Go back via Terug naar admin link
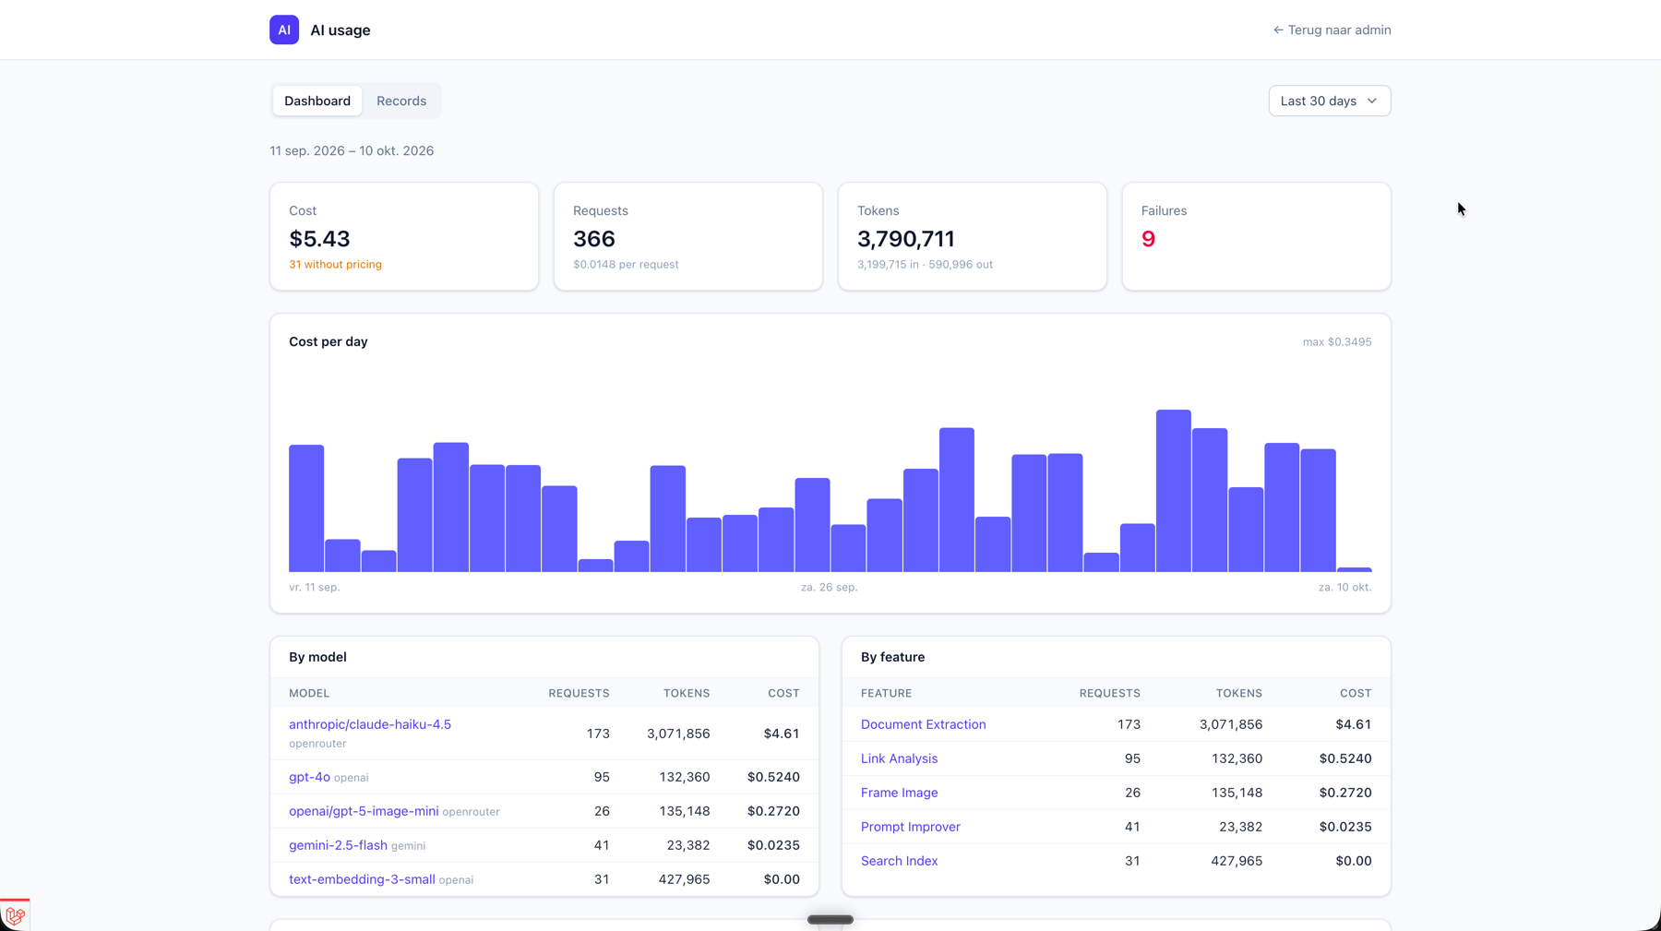This screenshot has width=1661, height=931. tap(1332, 30)
